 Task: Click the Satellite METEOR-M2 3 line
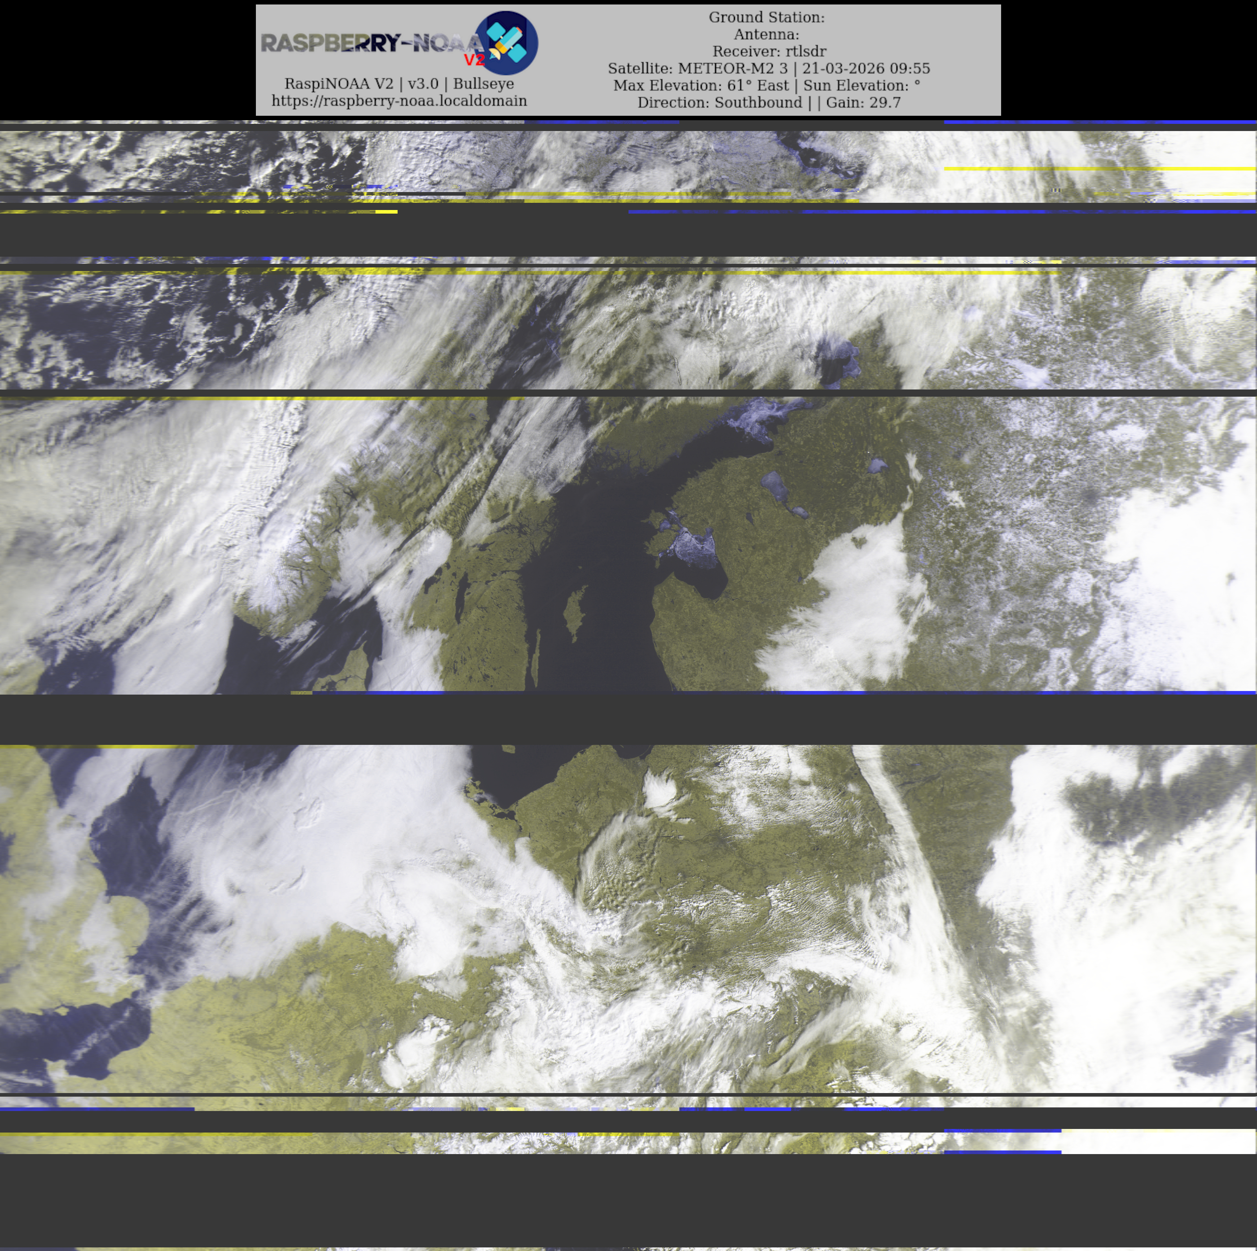(x=769, y=68)
